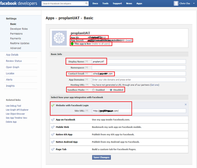Image resolution: width=197 pixels, height=168 pixels.
Task: Expand the Native iOS App row
Action: click(x=119, y=134)
